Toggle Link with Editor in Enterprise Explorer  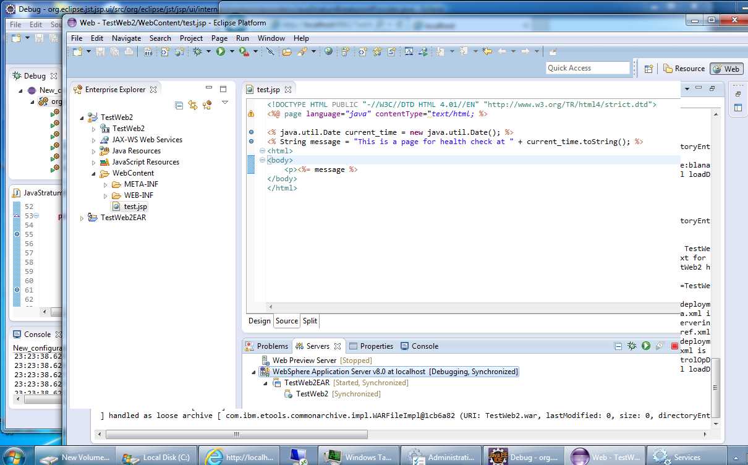(193, 105)
